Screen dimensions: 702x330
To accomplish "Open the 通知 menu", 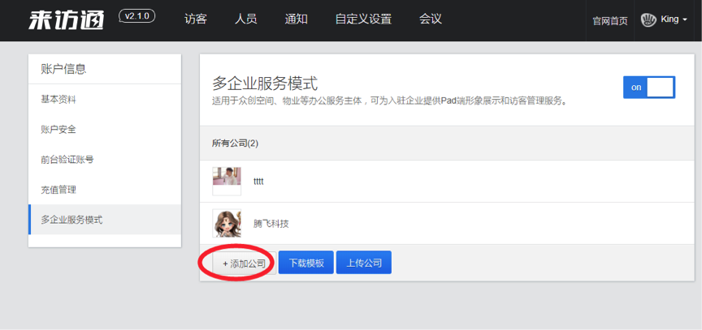I will click(296, 19).
